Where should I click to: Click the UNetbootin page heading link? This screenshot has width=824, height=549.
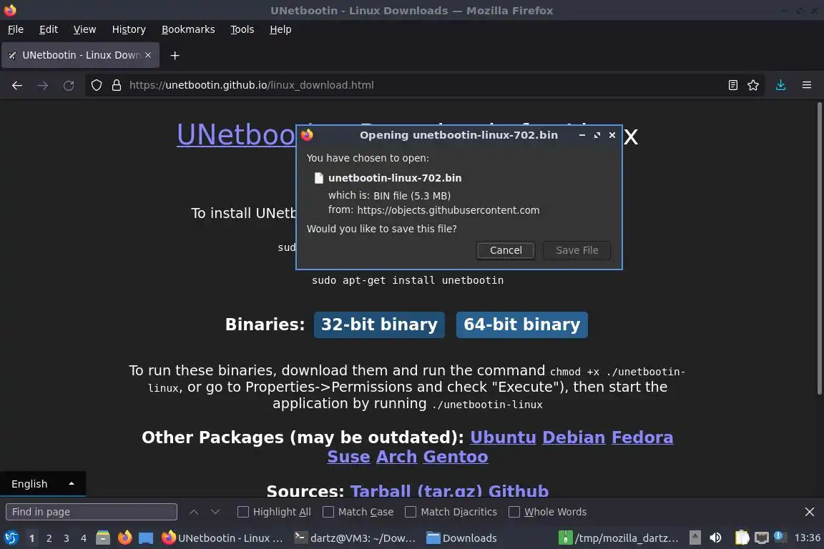pos(237,134)
